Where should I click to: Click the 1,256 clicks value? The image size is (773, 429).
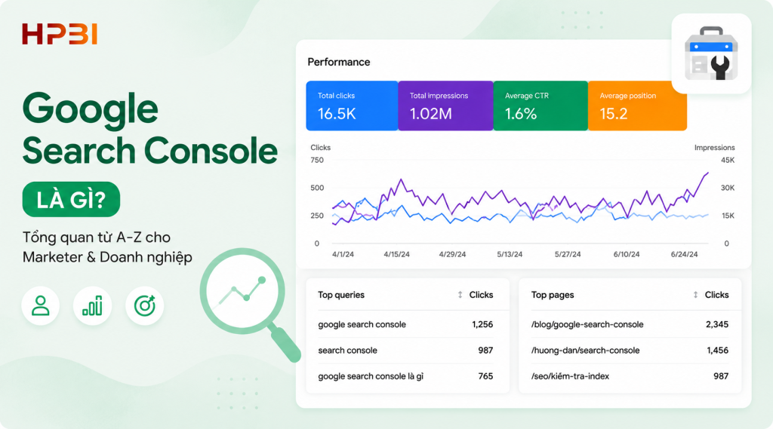click(x=482, y=324)
